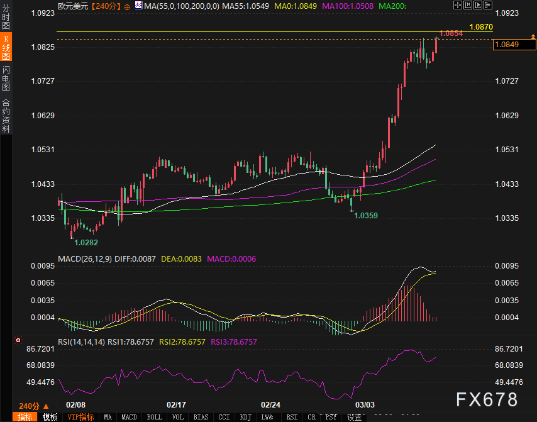This screenshot has height=422, width=537.
Task: Click the MA55:1.0549 value
Action: click(x=246, y=6)
